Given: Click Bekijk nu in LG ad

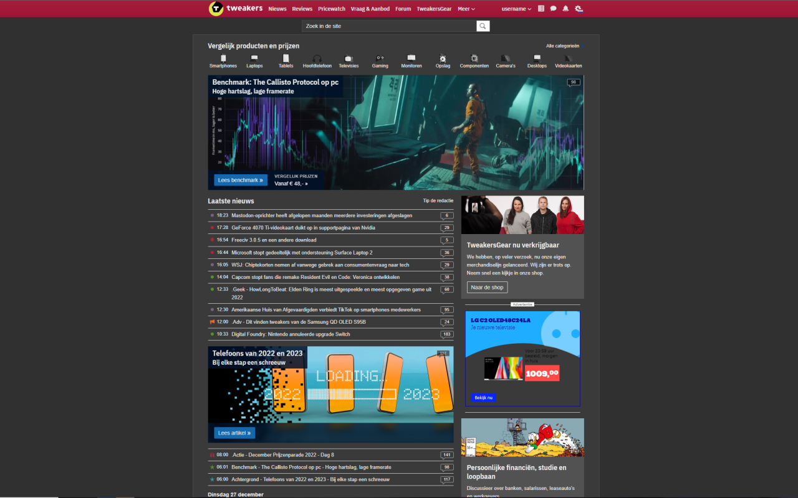Looking at the screenshot, I should coord(483,397).
